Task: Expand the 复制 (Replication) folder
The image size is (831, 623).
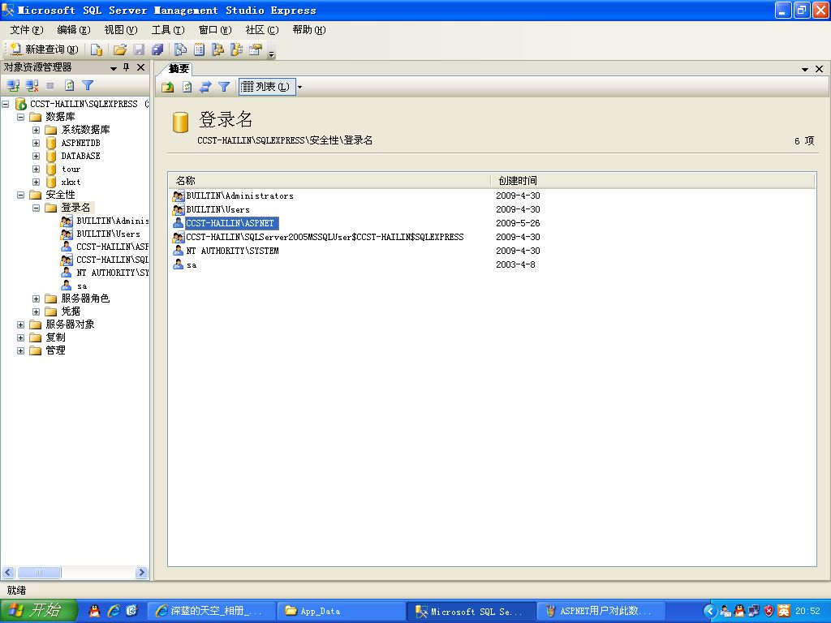Action: pyautogui.click(x=20, y=337)
